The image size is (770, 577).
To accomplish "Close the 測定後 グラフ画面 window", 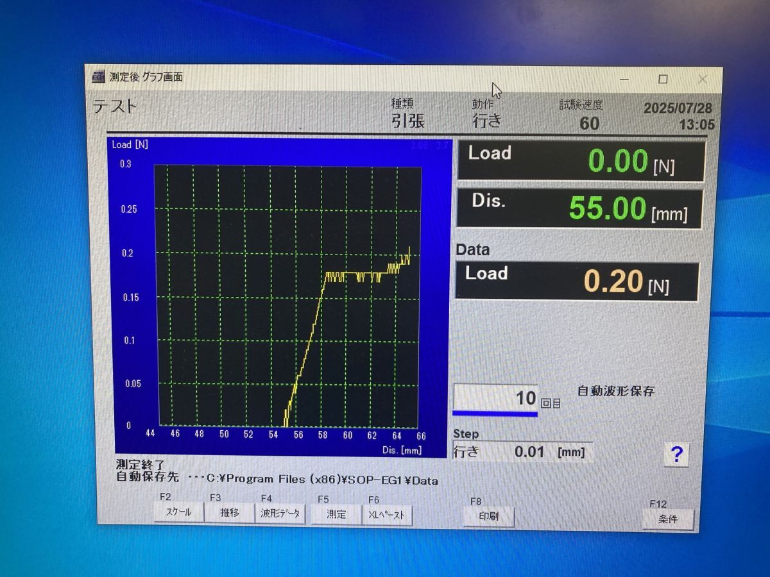I will tap(702, 79).
